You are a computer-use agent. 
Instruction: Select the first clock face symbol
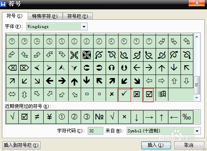point(12,42)
